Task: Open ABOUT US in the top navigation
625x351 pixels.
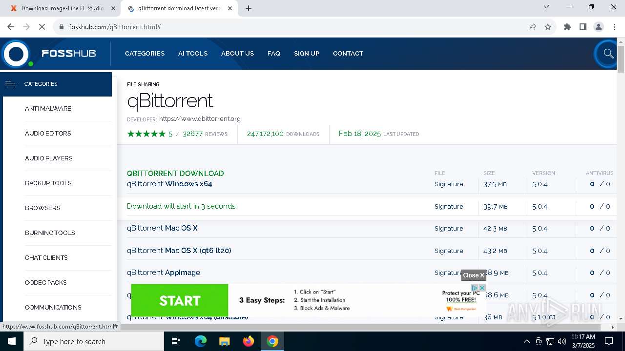Action: [237, 54]
